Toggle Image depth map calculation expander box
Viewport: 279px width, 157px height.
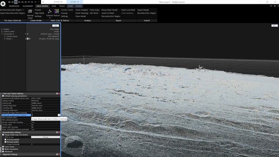coord(3,135)
